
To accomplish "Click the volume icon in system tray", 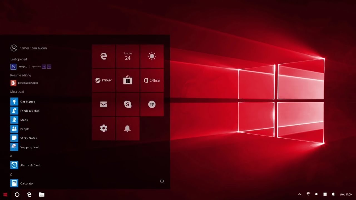I will click(x=317, y=194).
